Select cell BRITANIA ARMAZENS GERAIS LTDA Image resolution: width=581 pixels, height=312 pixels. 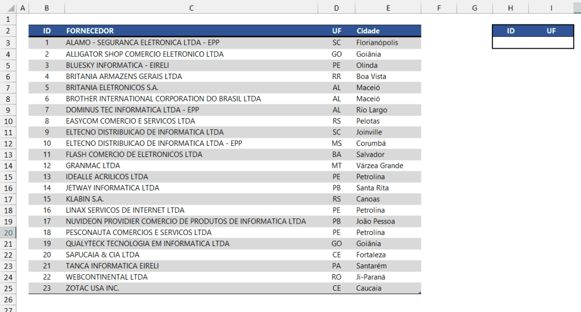[x=191, y=77]
